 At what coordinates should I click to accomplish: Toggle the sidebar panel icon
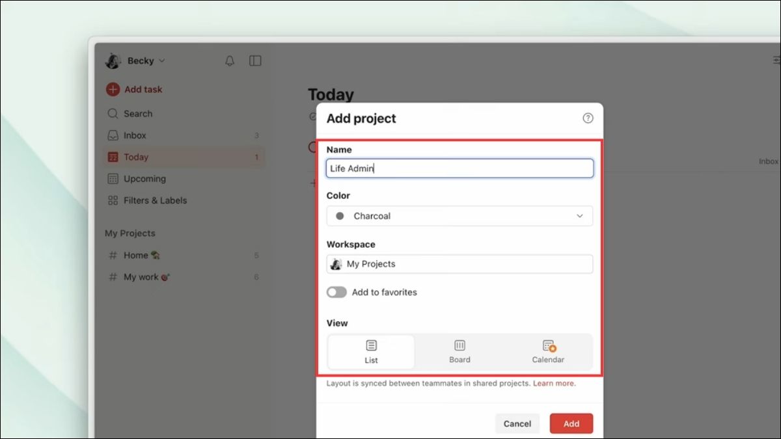coord(255,60)
